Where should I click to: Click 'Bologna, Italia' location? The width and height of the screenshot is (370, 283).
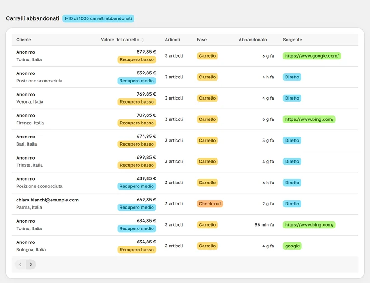31,250
